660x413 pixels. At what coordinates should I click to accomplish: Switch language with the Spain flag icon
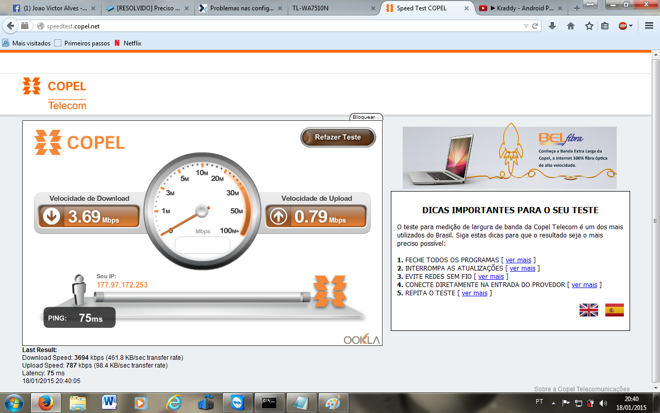(x=615, y=310)
